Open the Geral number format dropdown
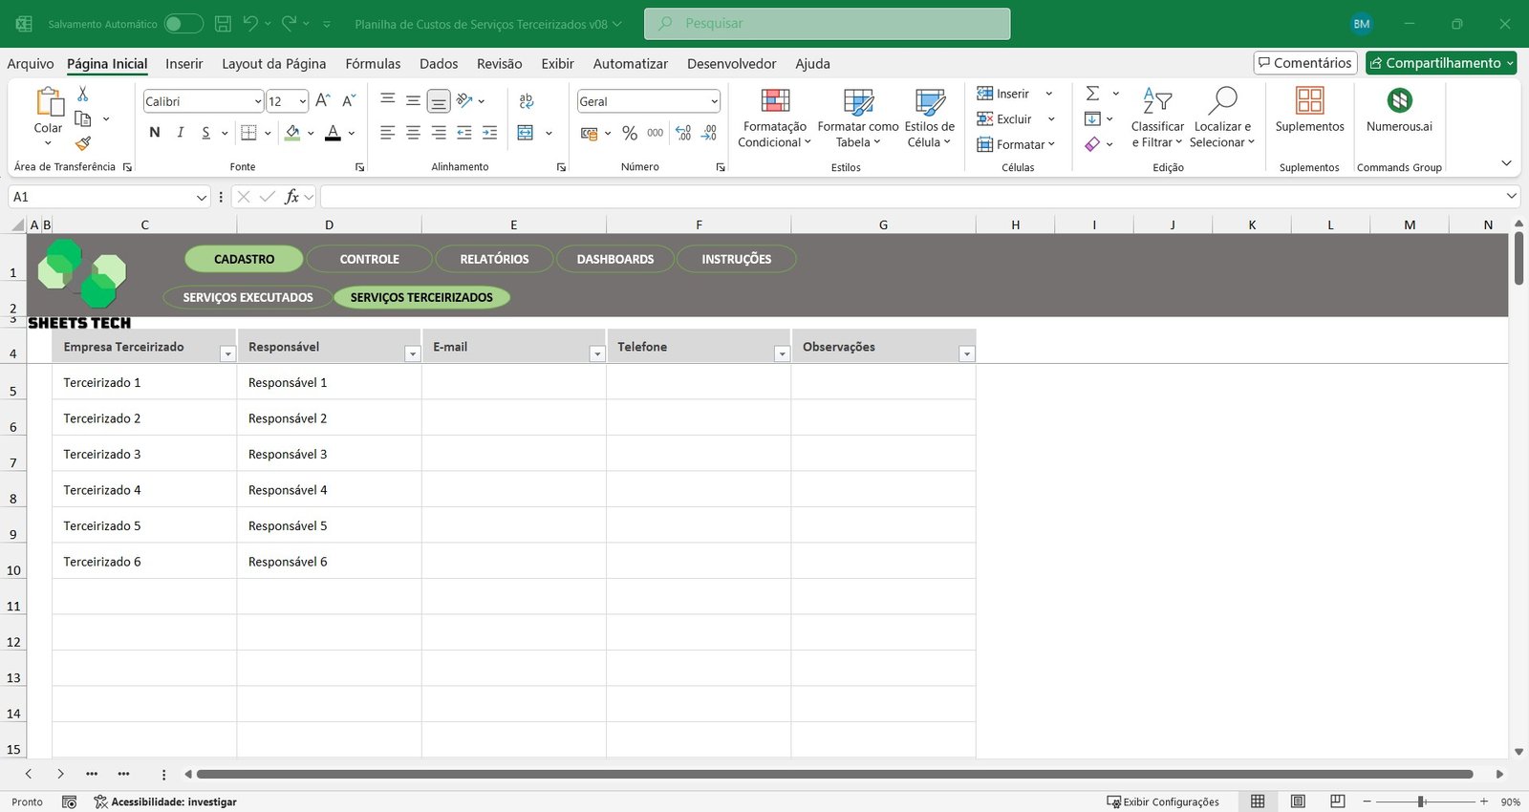This screenshot has height=812, width=1529. point(714,101)
